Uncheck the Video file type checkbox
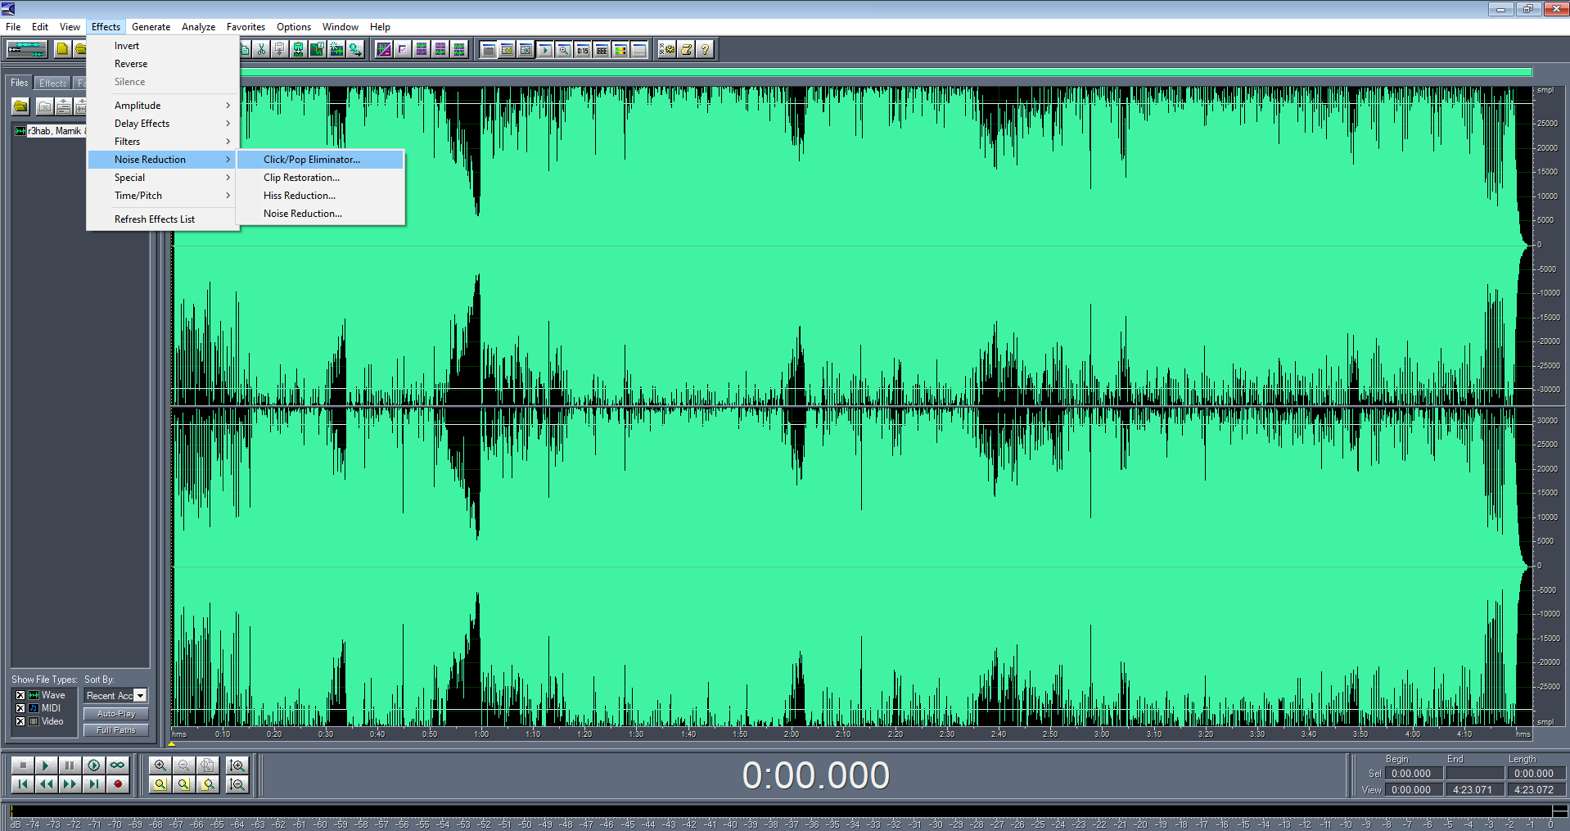The image size is (1570, 831). (20, 721)
